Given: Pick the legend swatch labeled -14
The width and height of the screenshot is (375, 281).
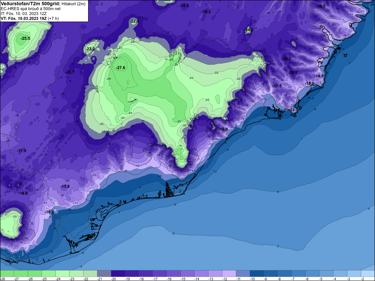Looking at the screenshot, I should pos(201,273).
